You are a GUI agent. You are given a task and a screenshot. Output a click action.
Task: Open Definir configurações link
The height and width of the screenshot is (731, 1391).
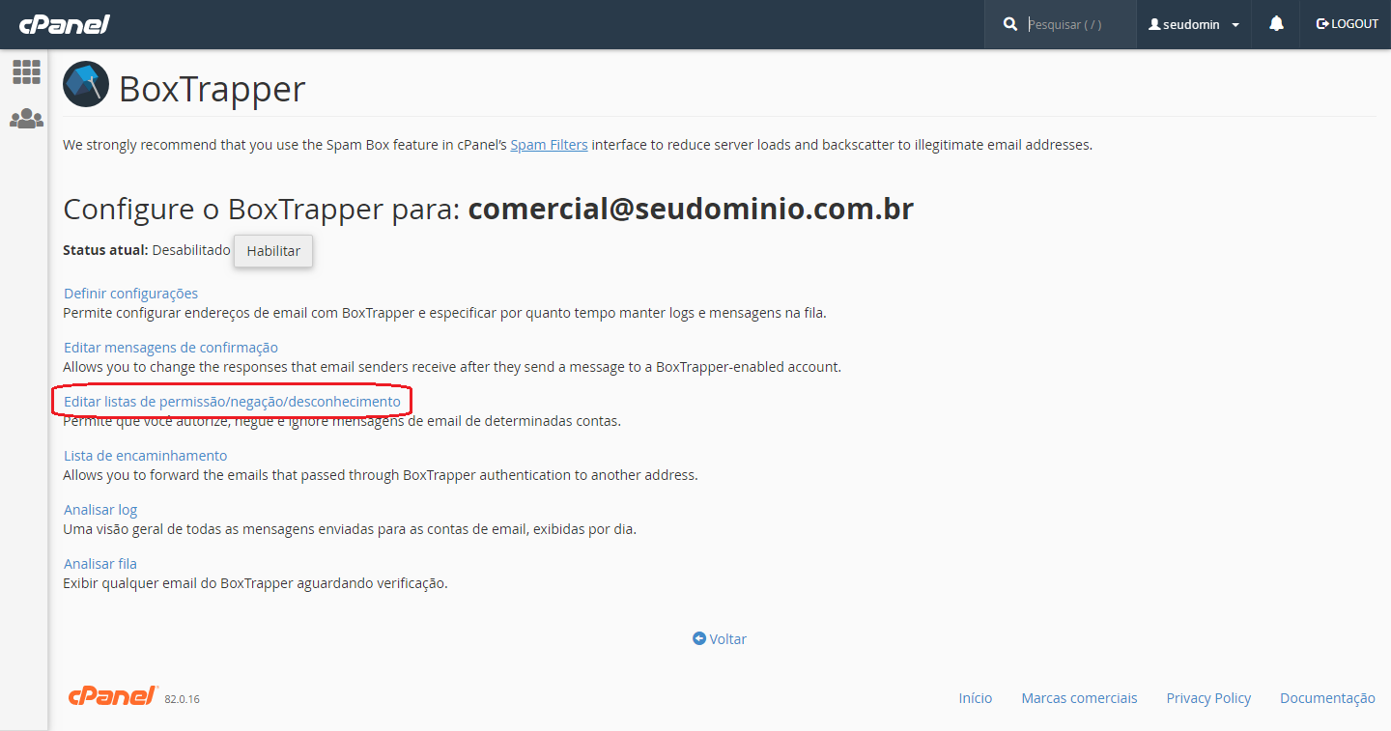click(130, 294)
